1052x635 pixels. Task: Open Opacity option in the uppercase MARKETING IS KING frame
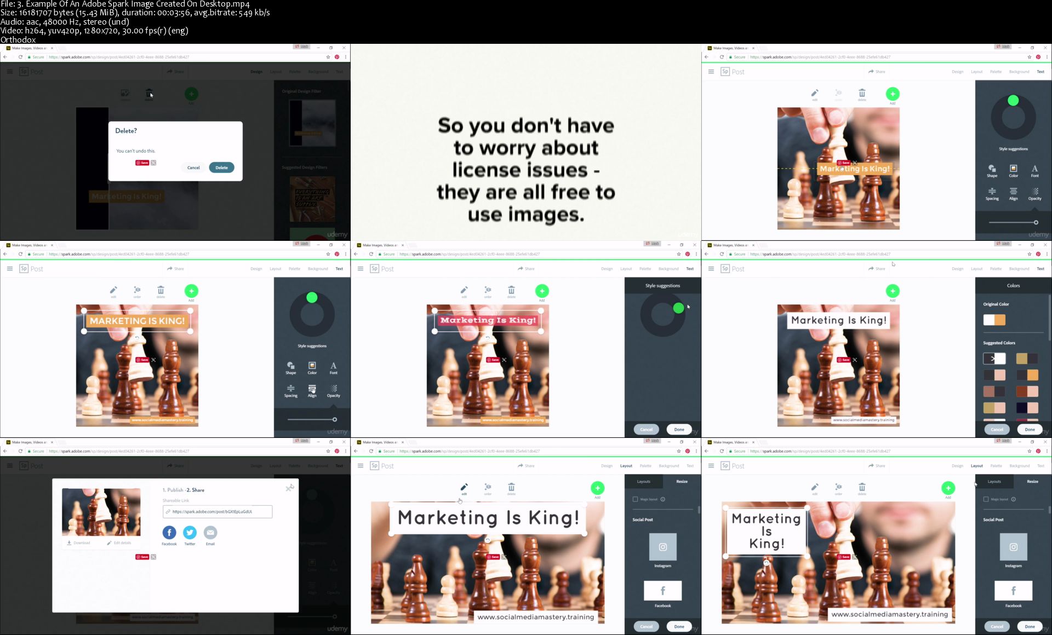click(333, 391)
